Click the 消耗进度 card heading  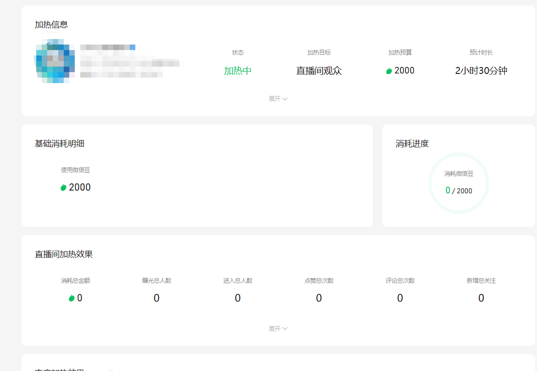click(x=412, y=144)
